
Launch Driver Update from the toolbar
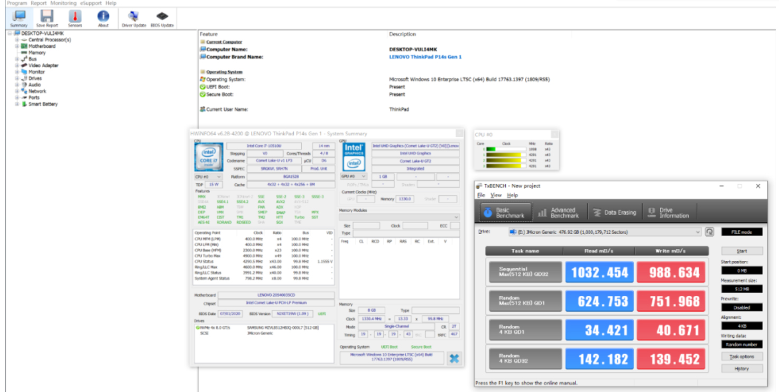coord(134,17)
